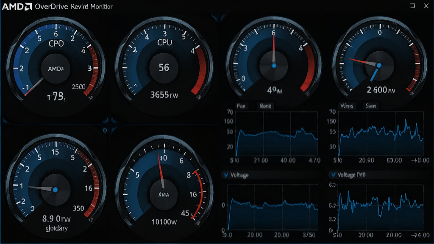Click the 2500 value in CPO gauge
The height and width of the screenshot is (244, 434).
tap(78, 87)
